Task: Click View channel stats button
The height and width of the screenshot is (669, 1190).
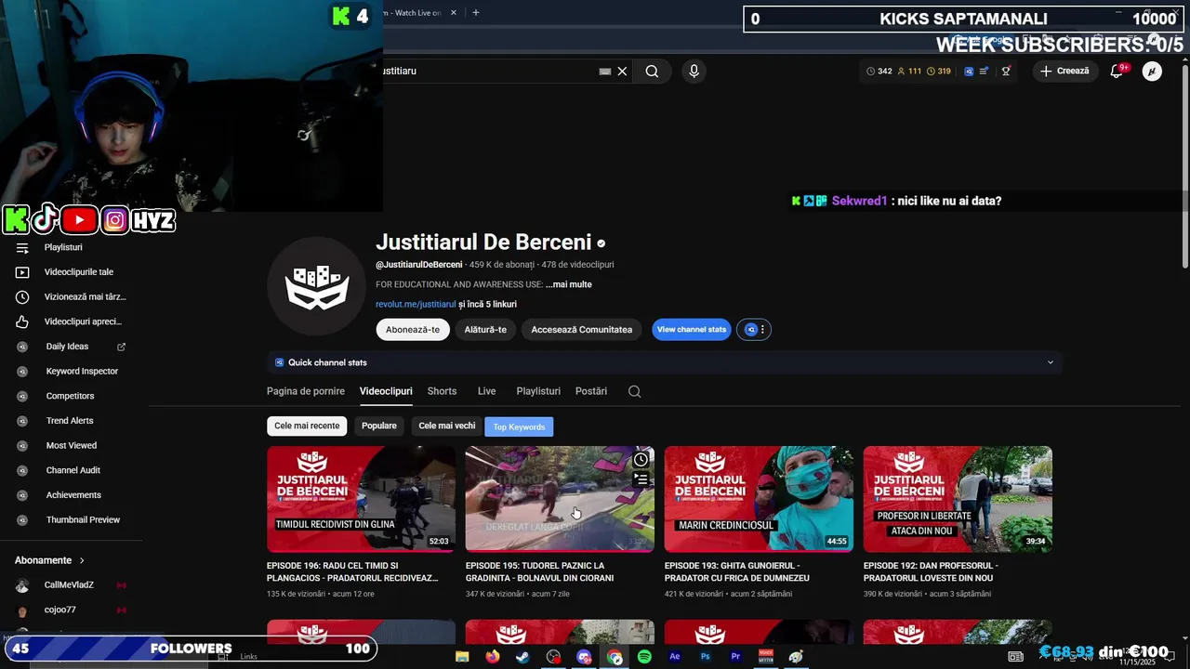Action: (x=692, y=330)
